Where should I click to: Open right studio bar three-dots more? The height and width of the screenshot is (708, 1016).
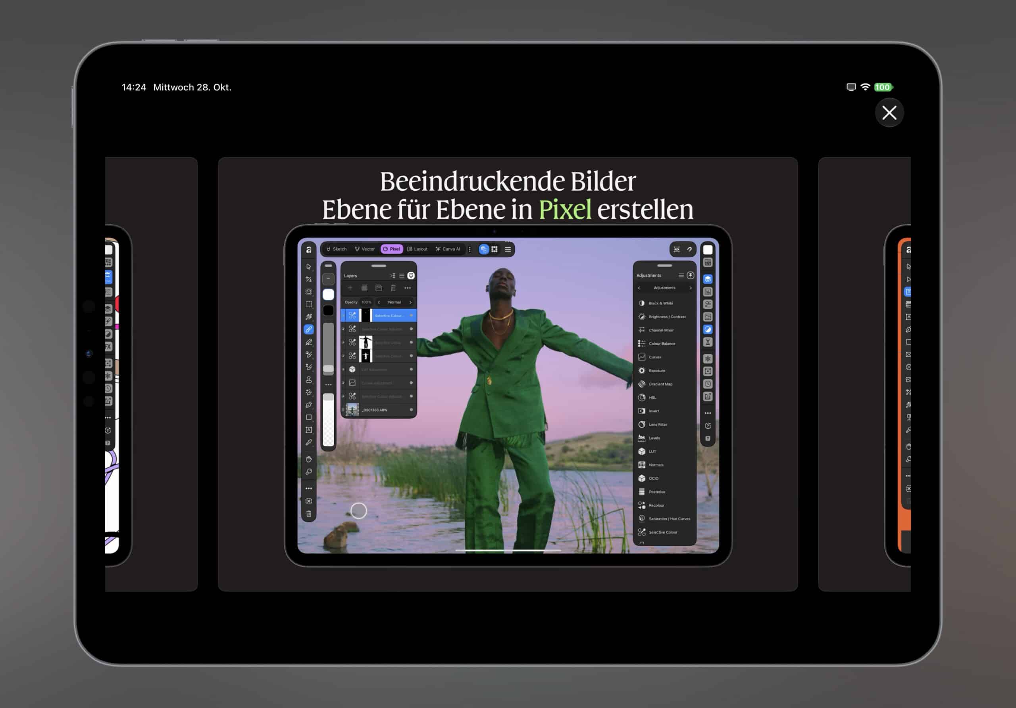708,413
